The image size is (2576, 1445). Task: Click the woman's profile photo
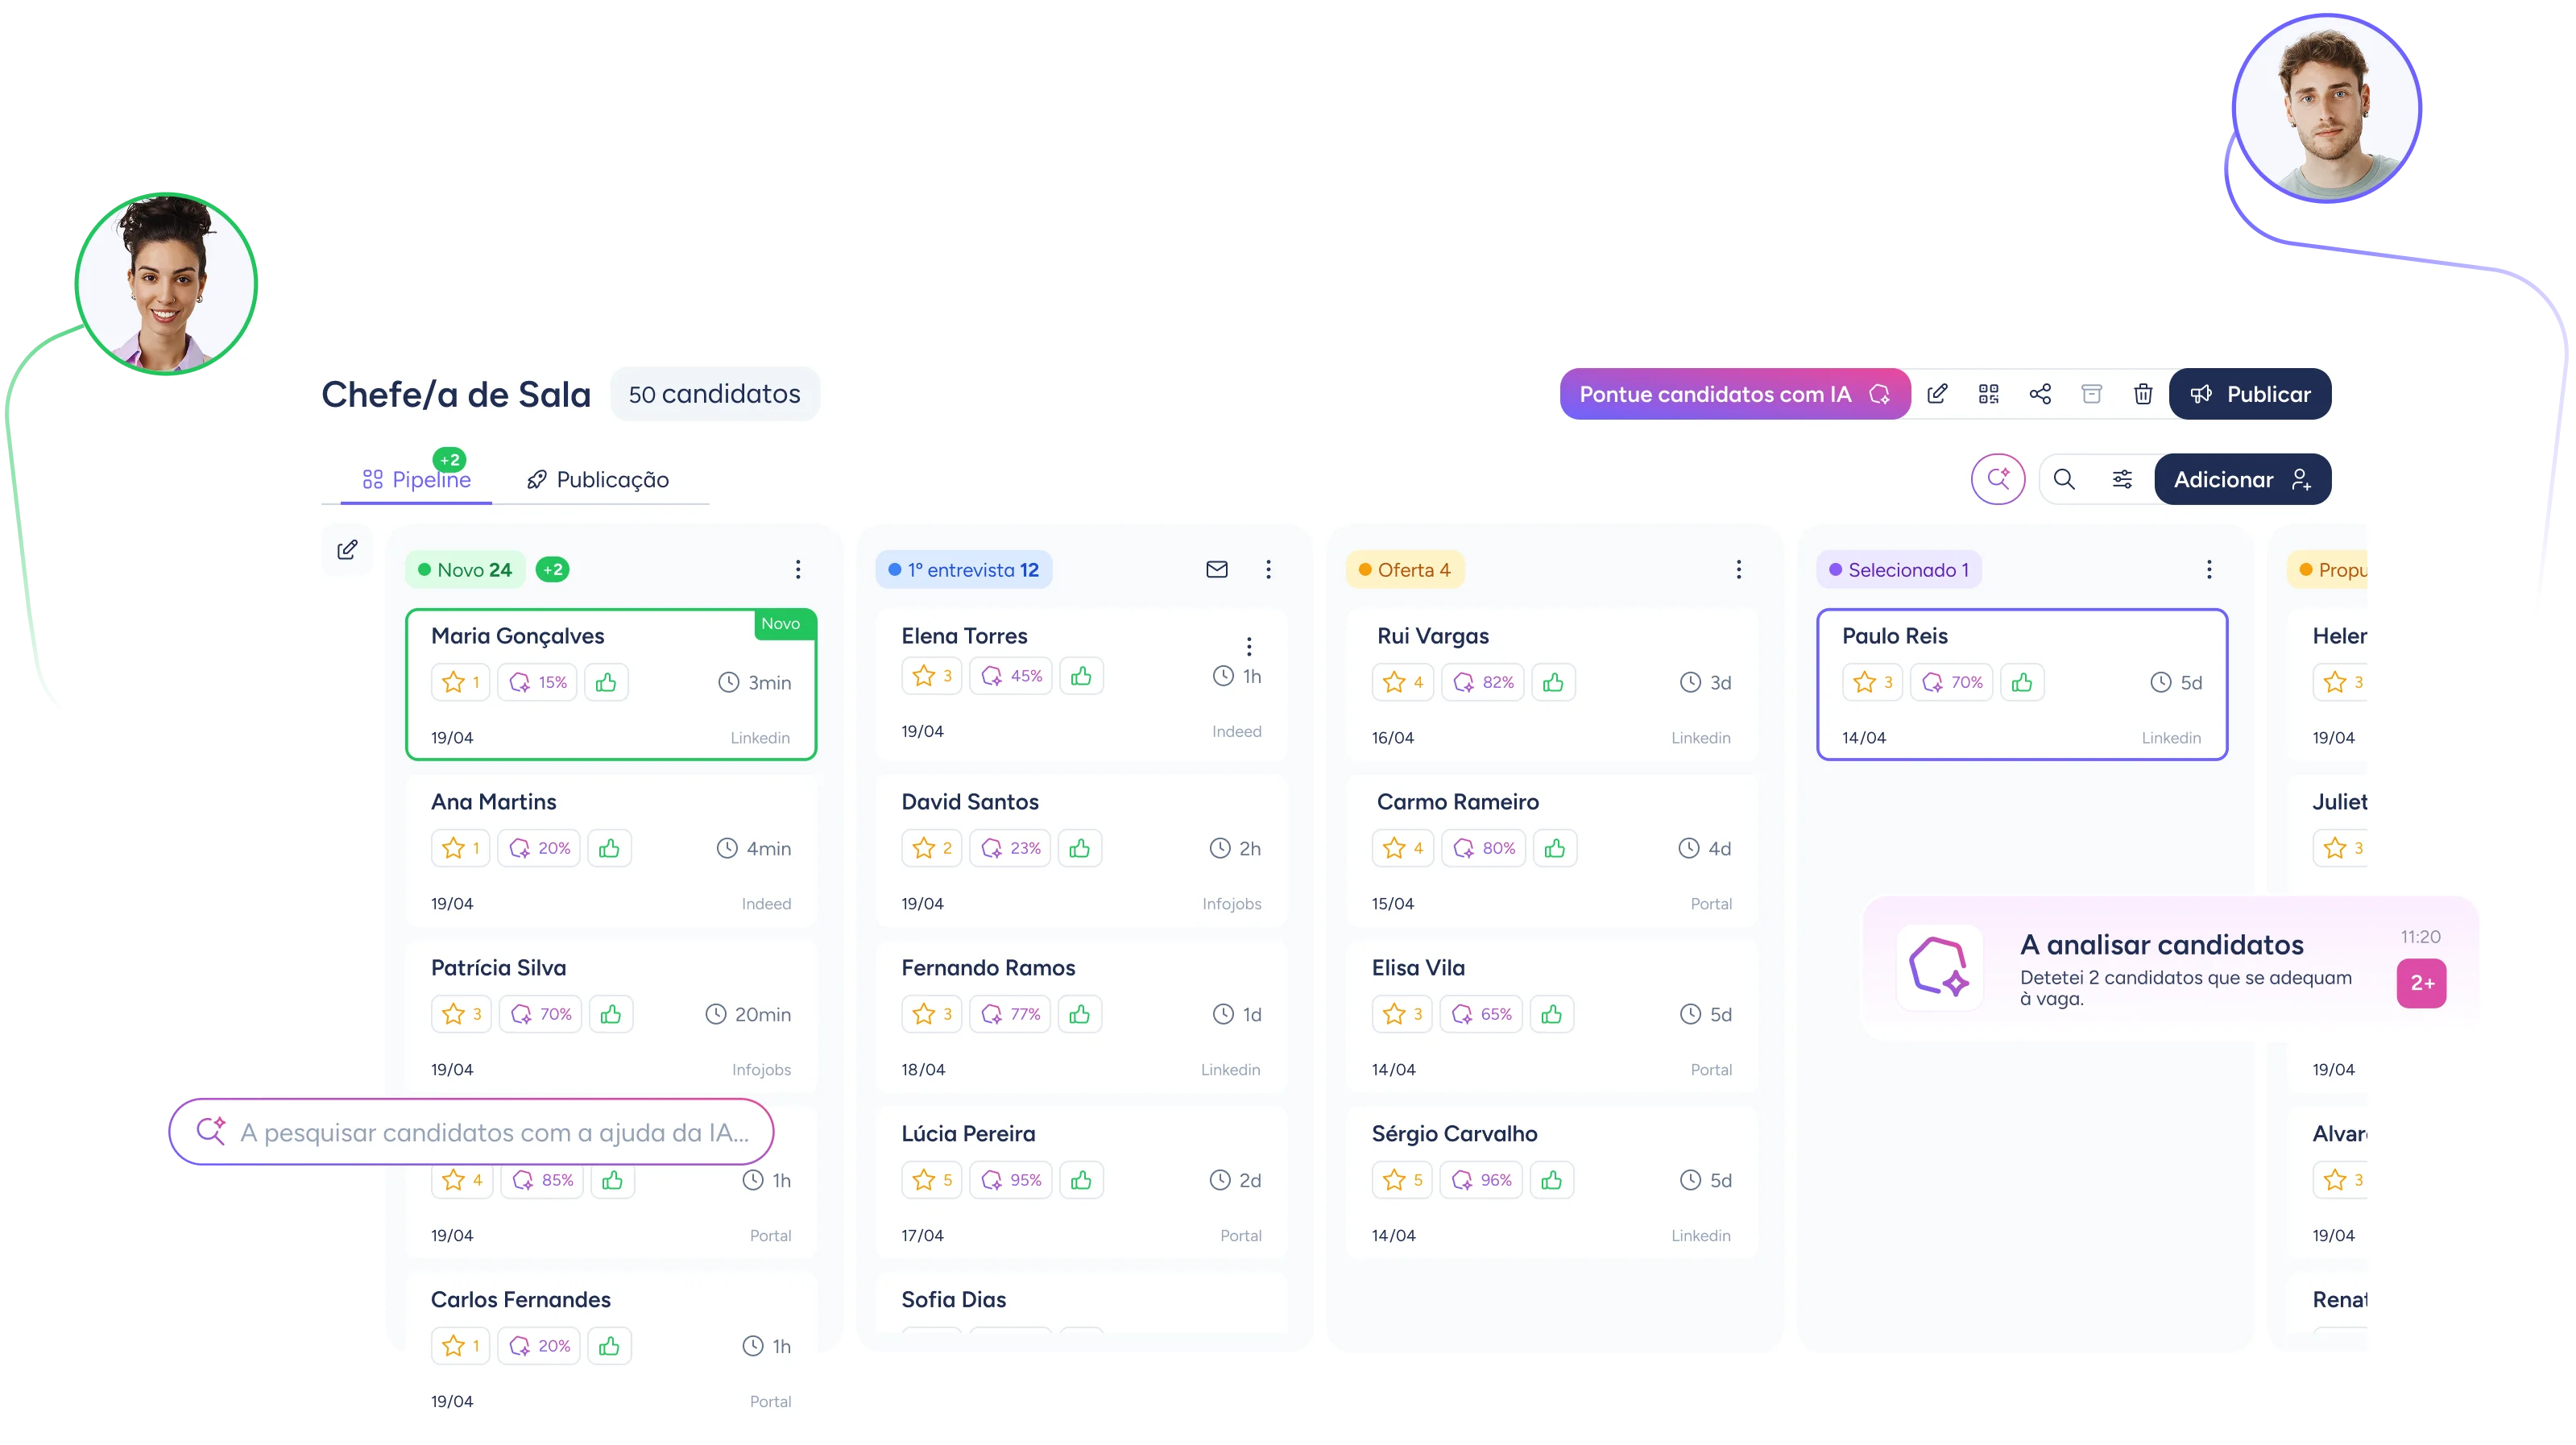[x=166, y=283]
